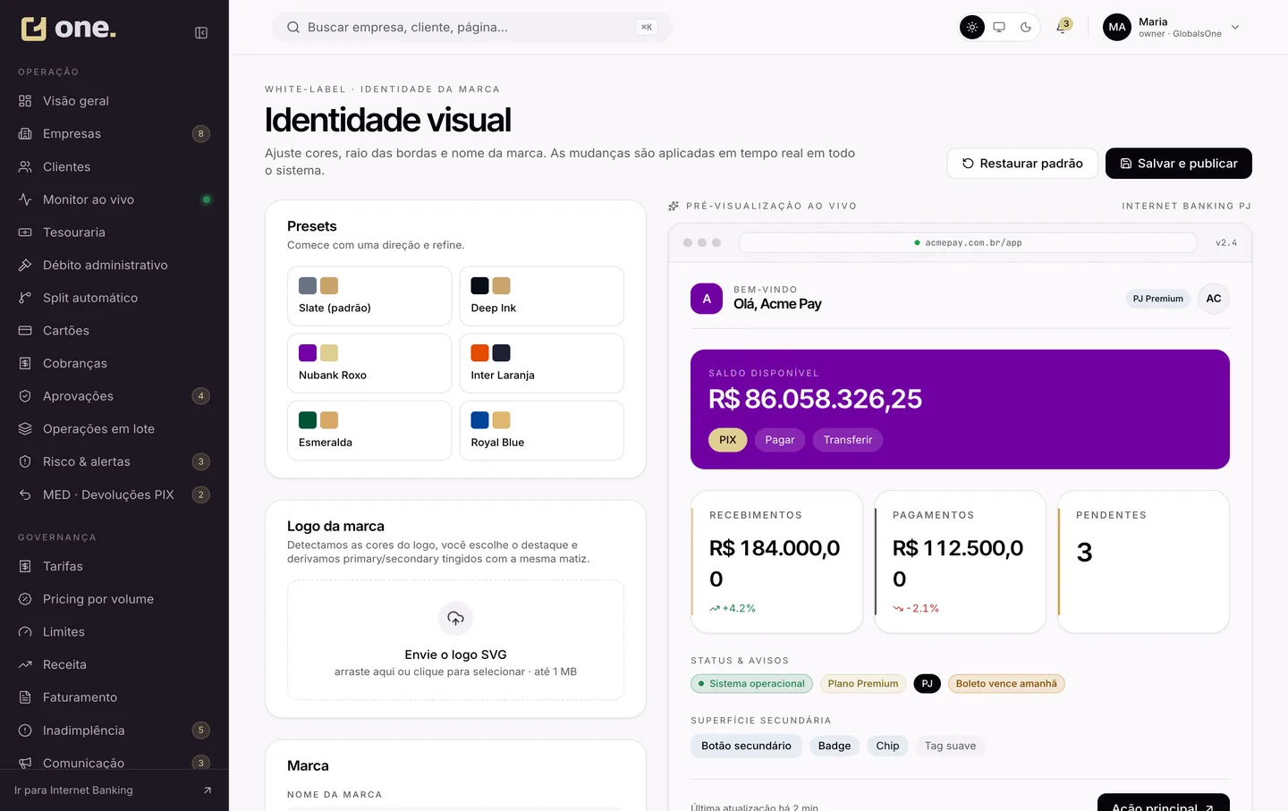
Task: Click the Split automático branch icon
Action: point(25,298)
